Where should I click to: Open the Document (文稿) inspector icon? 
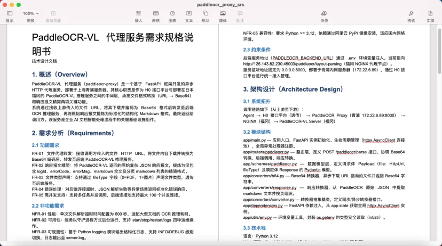coord(430,13)
